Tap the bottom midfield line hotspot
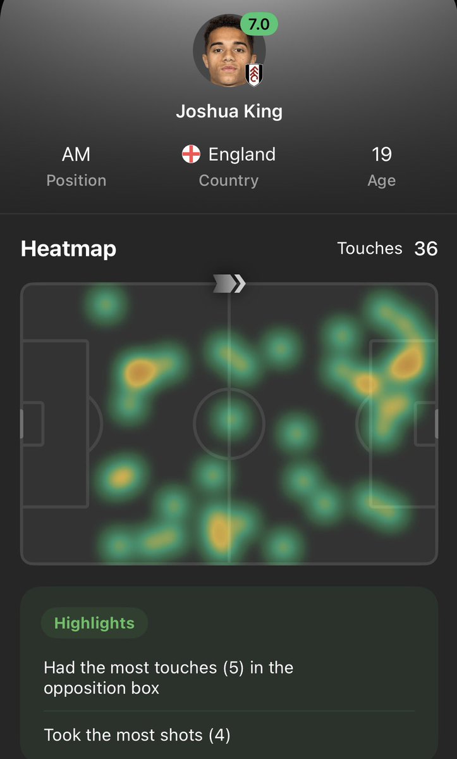The width and height of the screenshot is (457, 759). [x=222, y=532]
